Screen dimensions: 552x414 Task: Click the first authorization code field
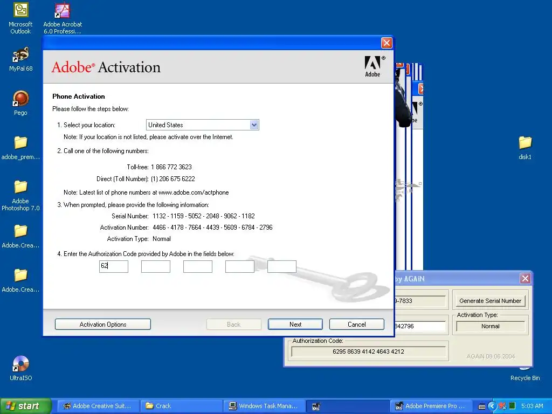(x=114, y=266)
